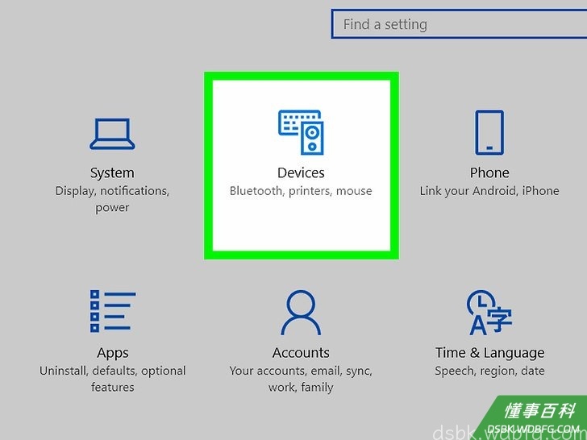
Task: Click the Time & Language label
Action: click(489, 353)
